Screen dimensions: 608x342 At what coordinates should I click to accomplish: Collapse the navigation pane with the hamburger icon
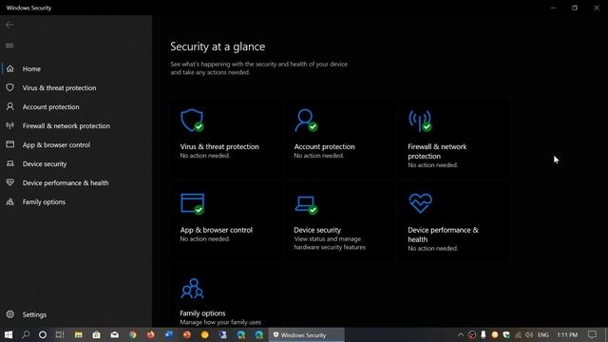point(9,46)
